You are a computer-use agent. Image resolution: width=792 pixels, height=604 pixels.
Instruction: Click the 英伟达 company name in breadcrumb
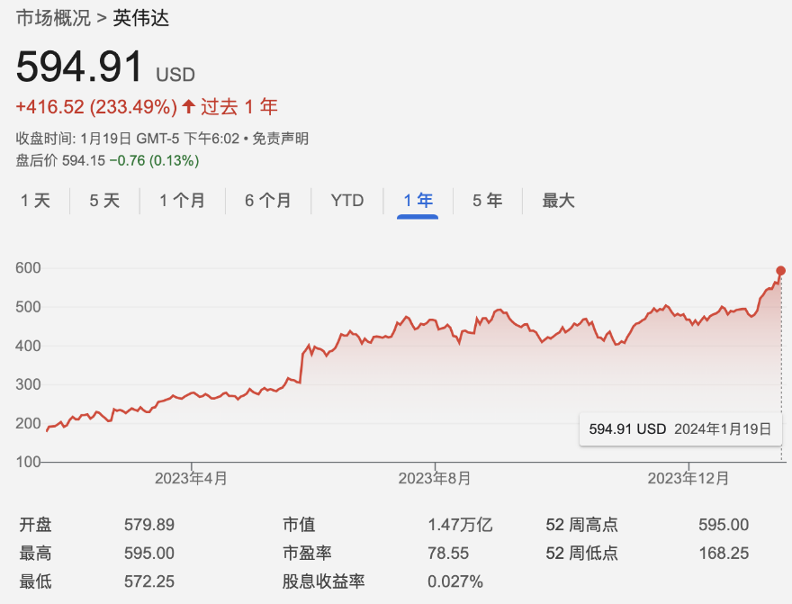pyautogui.click(x=141, y=18)
